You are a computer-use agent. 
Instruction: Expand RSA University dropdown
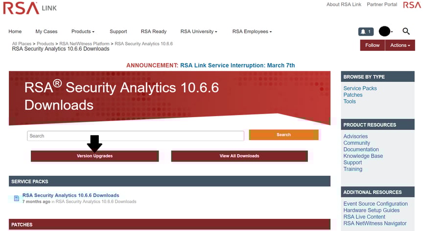coord(199,31)
